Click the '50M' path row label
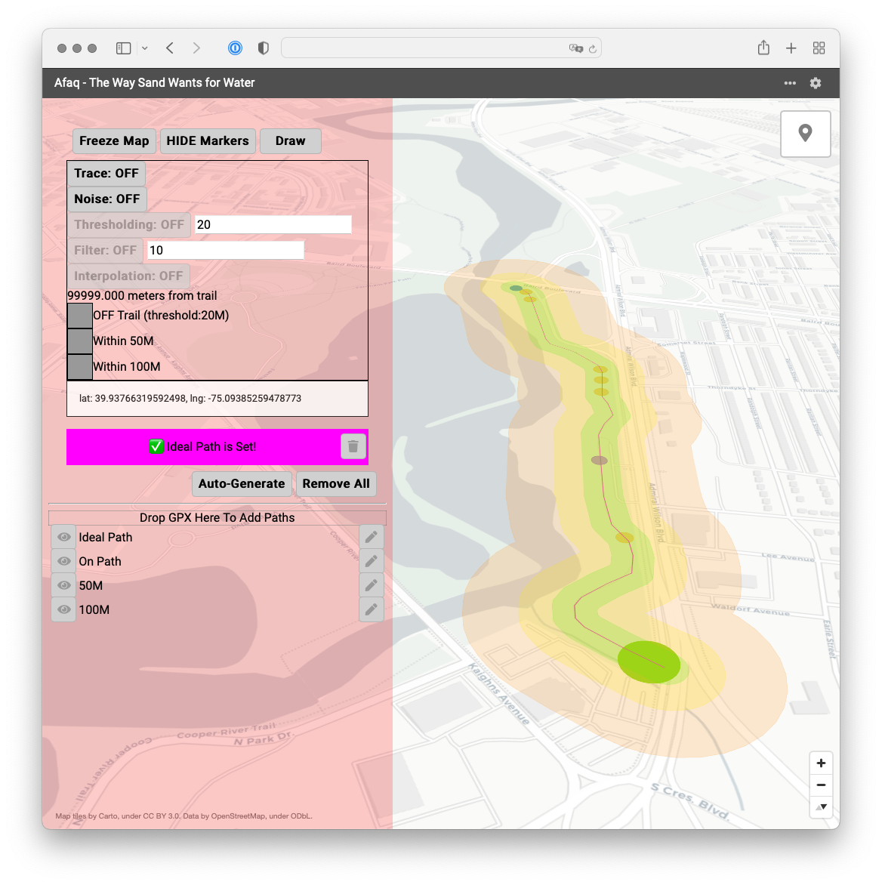This screenshot has height=885, width=882. pyautogui.click(x=91, y=586)
